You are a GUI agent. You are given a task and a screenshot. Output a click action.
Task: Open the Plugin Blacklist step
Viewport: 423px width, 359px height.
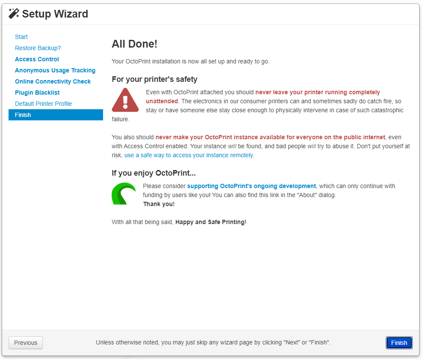coord(37,93)
